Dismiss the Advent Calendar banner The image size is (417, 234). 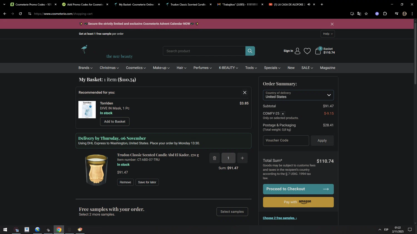pos(332,24)
